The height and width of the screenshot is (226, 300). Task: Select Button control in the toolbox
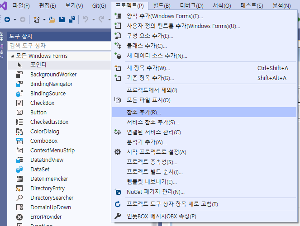click(x=59, y=113)
